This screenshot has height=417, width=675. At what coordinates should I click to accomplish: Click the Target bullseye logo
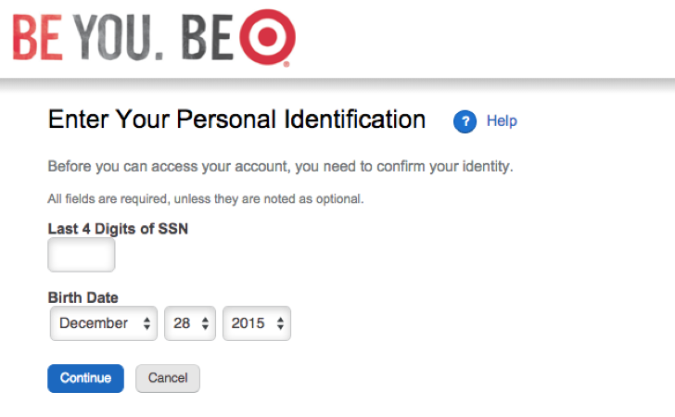pos(267,37)
